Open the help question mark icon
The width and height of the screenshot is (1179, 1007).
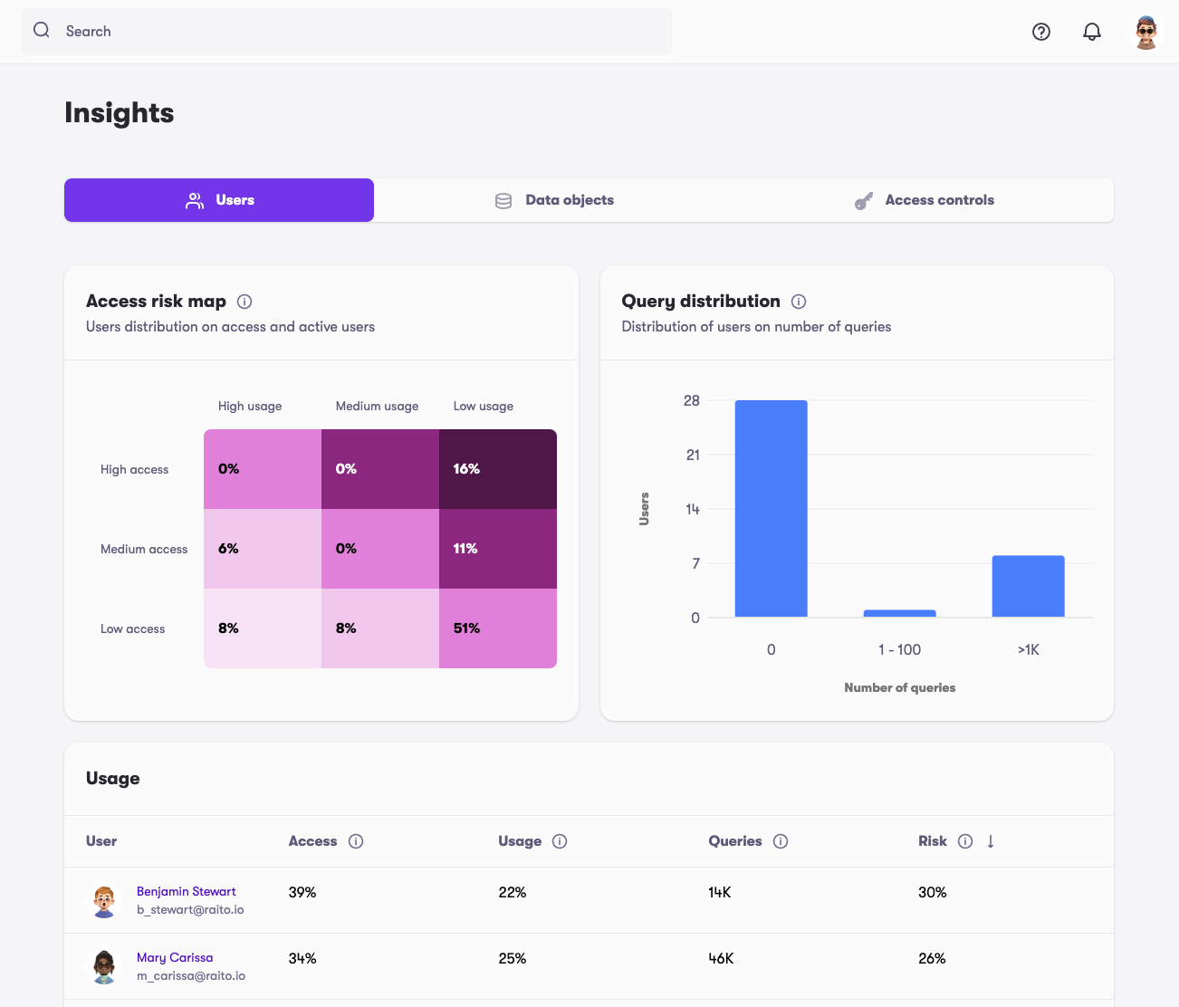click(x=1040, y=32)
